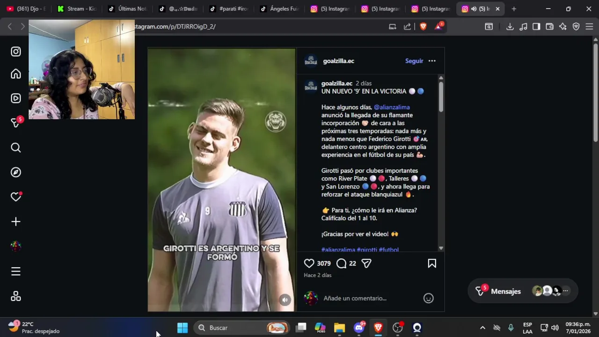
Task: Open Discord from the taskbar
Action: pos(359,328)
